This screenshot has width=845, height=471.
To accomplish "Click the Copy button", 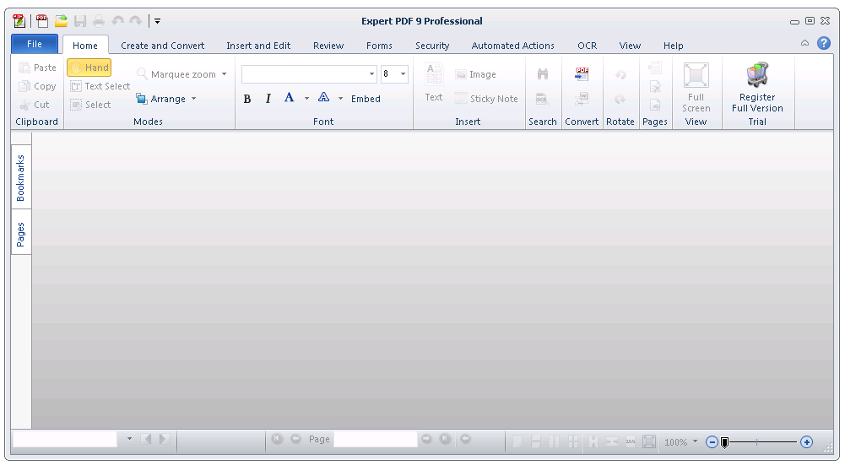I will [37, 86].
